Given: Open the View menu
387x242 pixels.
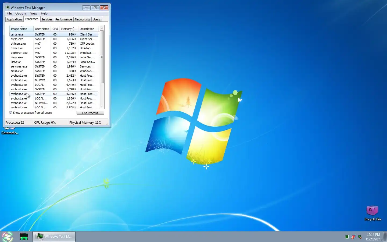Looking at the screenshot, I should point(34,13).
